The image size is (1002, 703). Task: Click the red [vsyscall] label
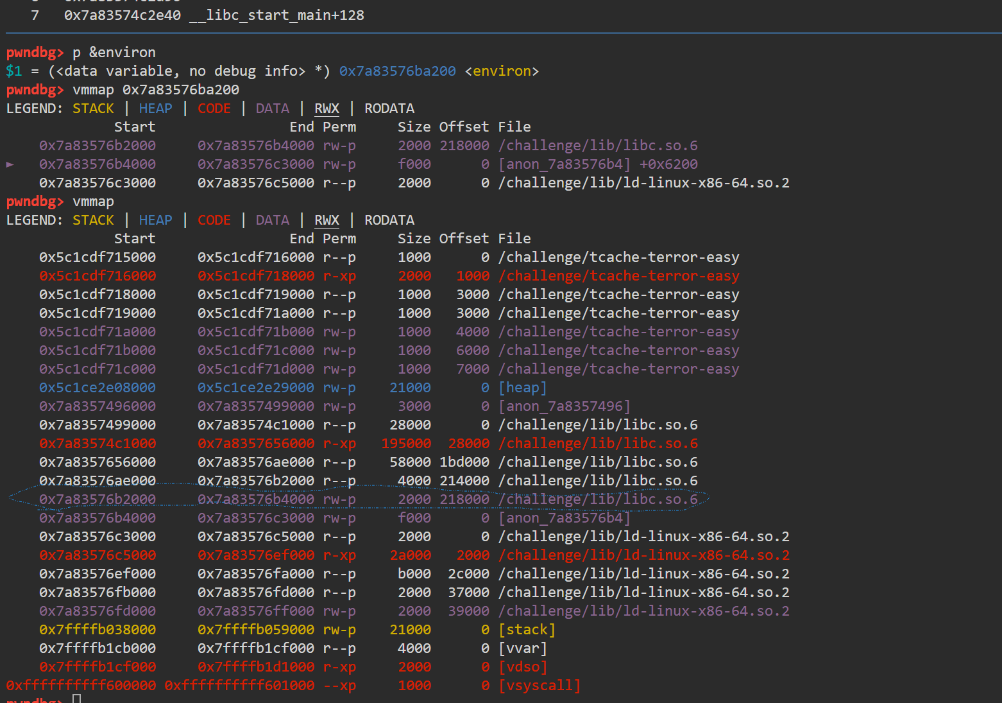[539, 685]
